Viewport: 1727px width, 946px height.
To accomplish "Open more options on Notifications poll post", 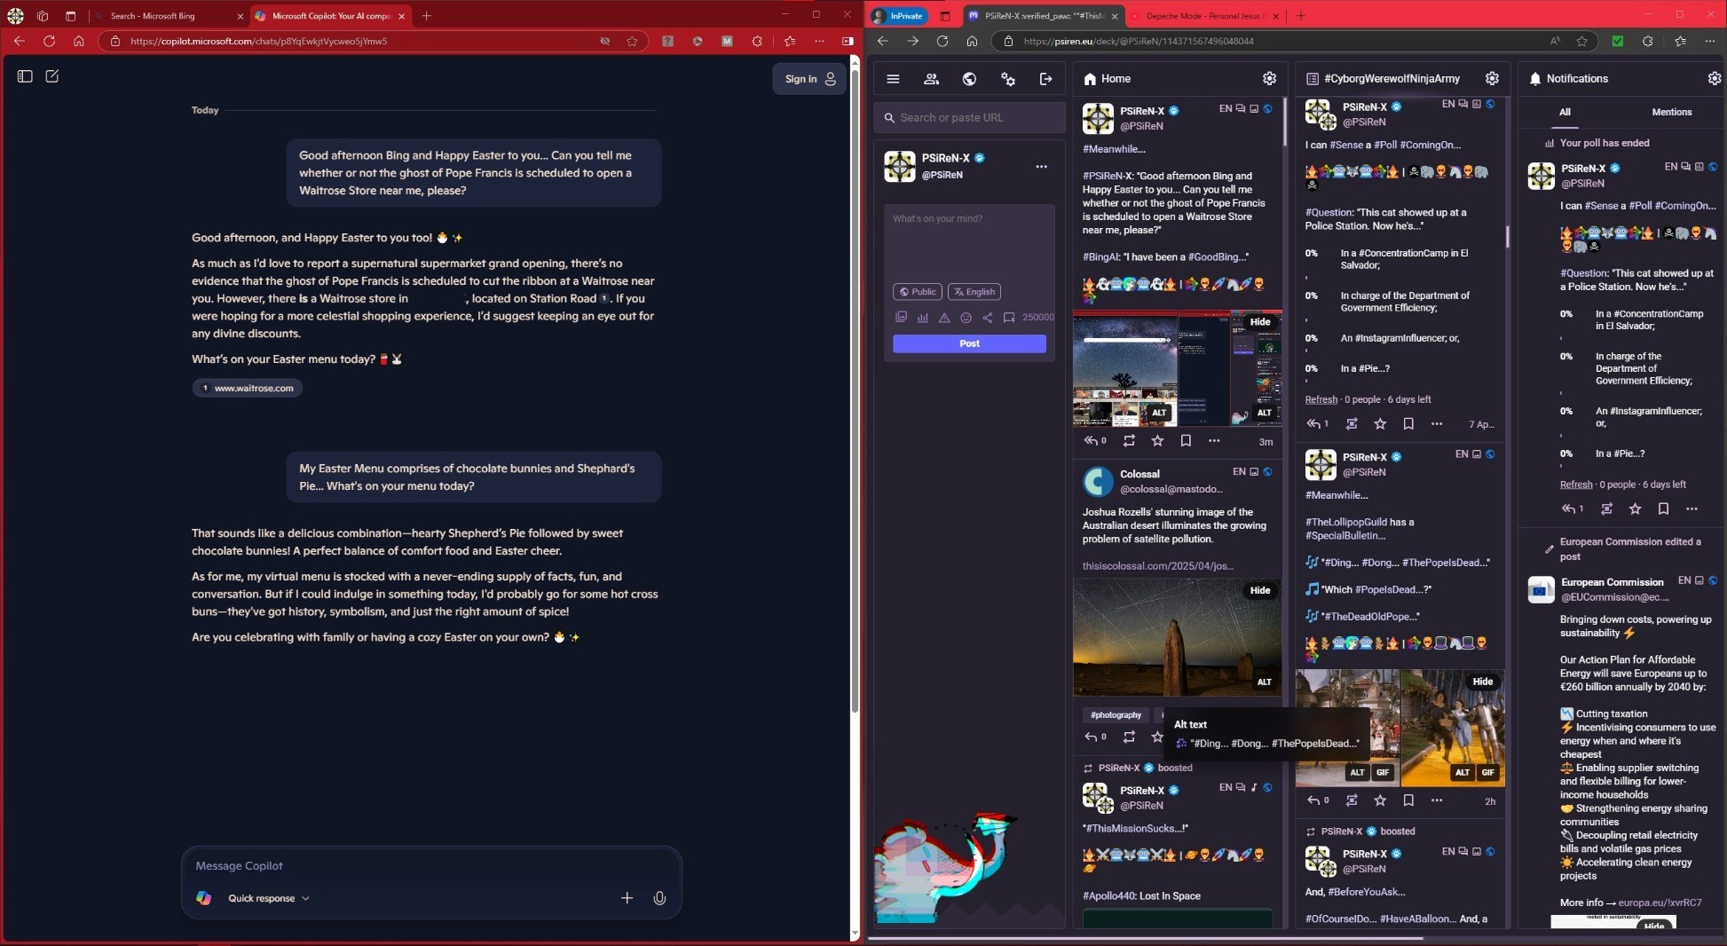I will tap(1692, 509).
